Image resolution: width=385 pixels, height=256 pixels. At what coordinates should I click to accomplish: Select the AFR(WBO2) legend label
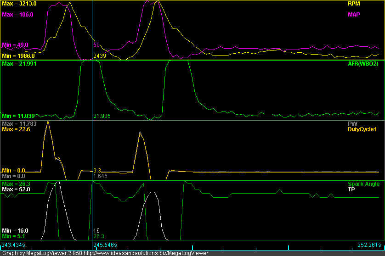[363, 64]
